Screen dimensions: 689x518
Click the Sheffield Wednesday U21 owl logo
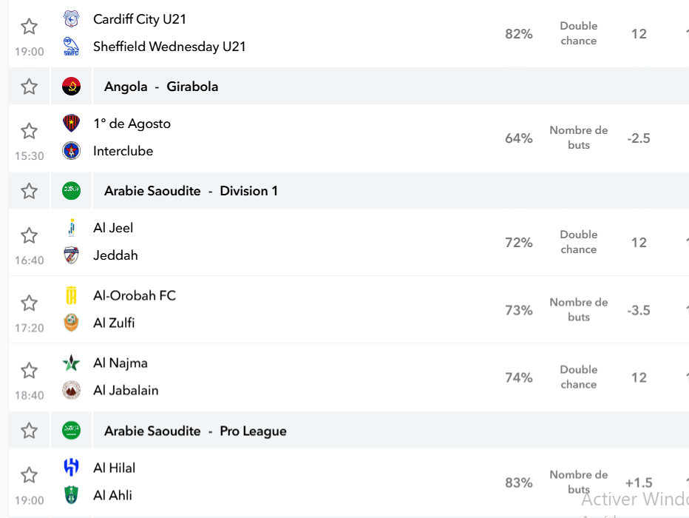tap(71, 47)
